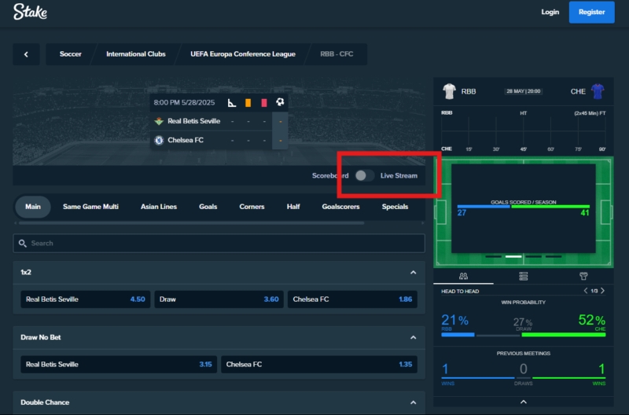
Task: Click the blue CHE jersey icon
Action: 598,91
